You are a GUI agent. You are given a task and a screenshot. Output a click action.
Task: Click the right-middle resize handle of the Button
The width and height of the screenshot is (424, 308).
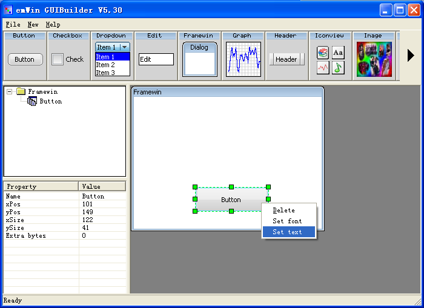268,199
